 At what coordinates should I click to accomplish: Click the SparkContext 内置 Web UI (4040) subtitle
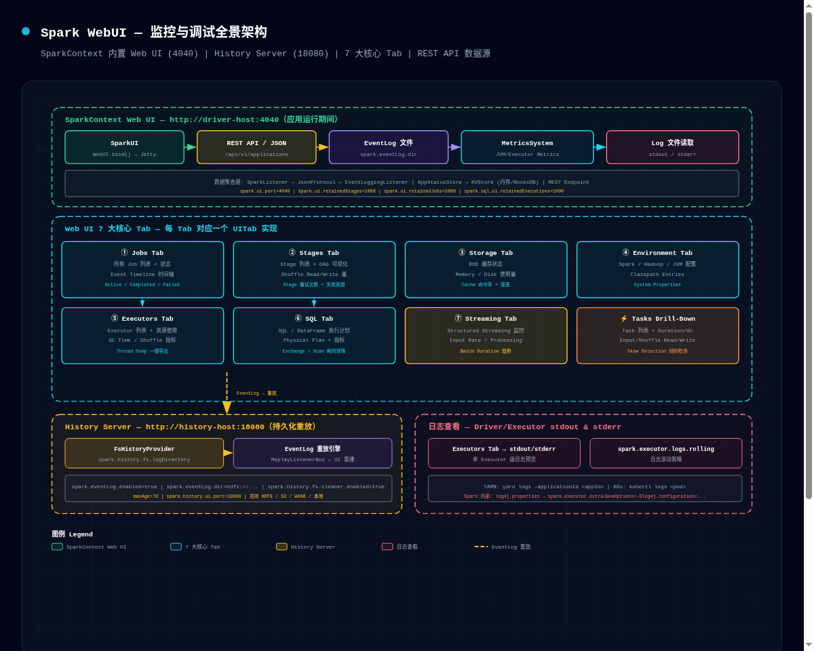(x=265, y=54)
